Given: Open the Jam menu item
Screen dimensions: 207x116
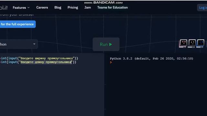Looking at the screenshot, I should pyautogui.click(x=88, y=7).
